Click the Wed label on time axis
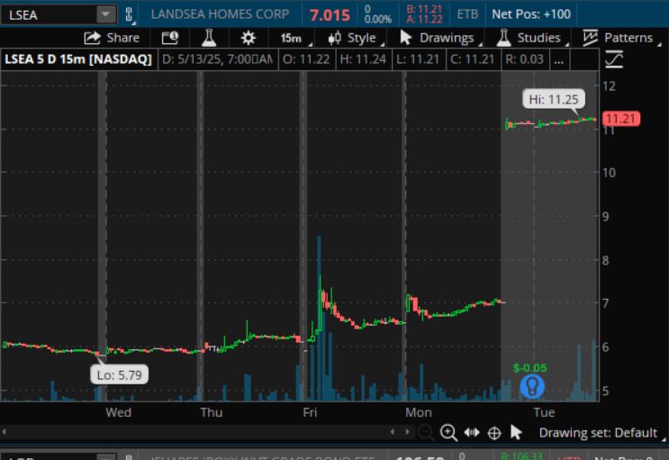 [118, 412]
